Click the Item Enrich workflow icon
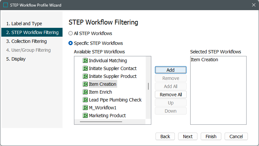Screen dimensions: 259x146 pos(85,92)
